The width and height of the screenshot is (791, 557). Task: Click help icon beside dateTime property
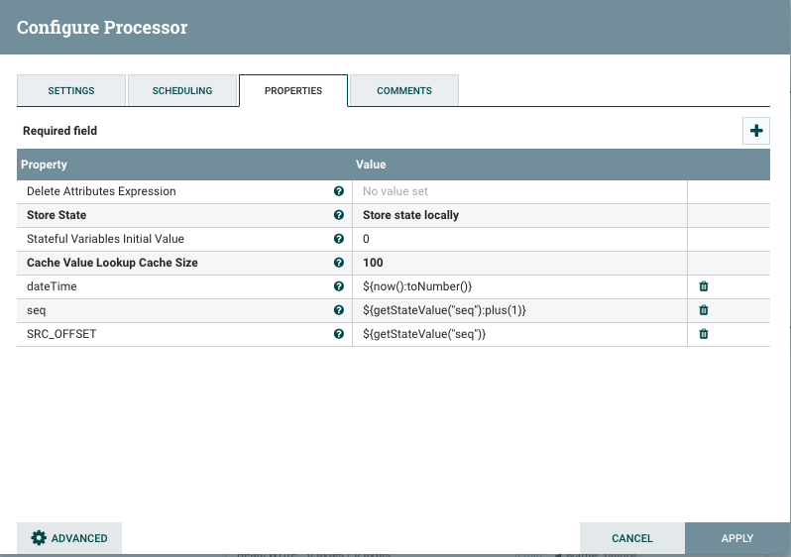pyautogui.click(x=339, y=286)
